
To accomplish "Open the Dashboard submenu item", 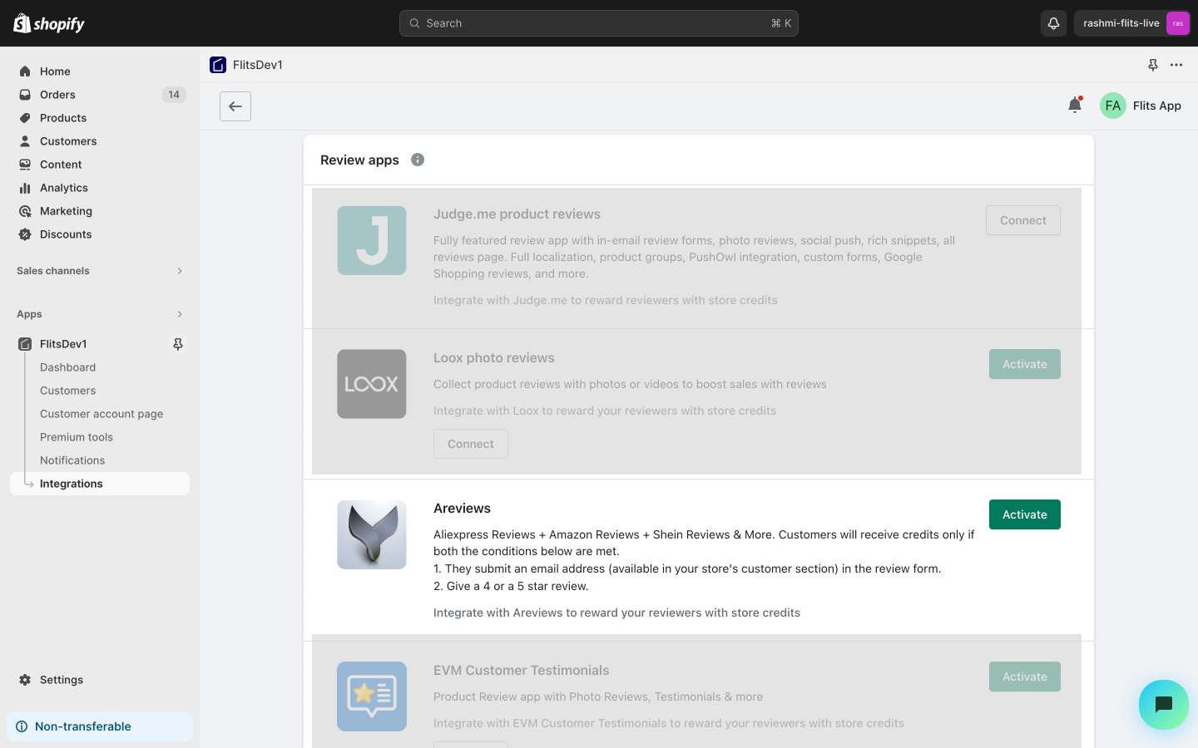I will click(67, 367).
